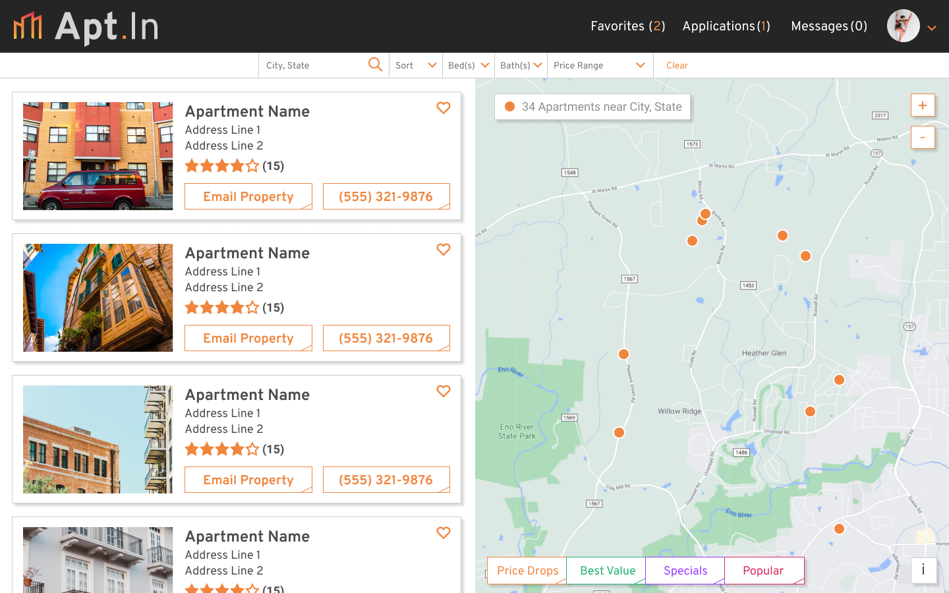
Task: Favorite the fourth apartment with heart icon
Action: tap(444, 532)
